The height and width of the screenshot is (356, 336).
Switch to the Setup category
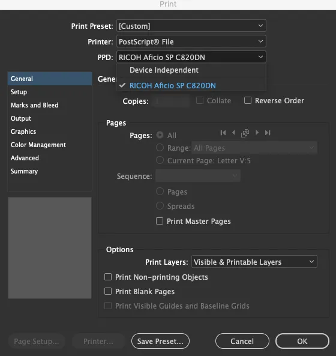pos(50,92)
